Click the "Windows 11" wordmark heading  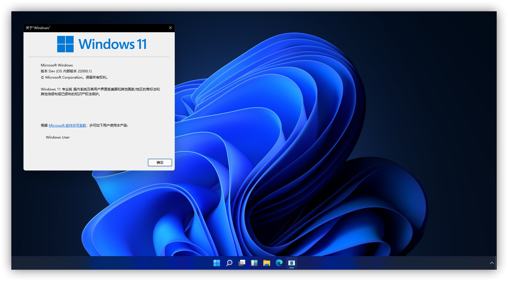pos(112,44)
